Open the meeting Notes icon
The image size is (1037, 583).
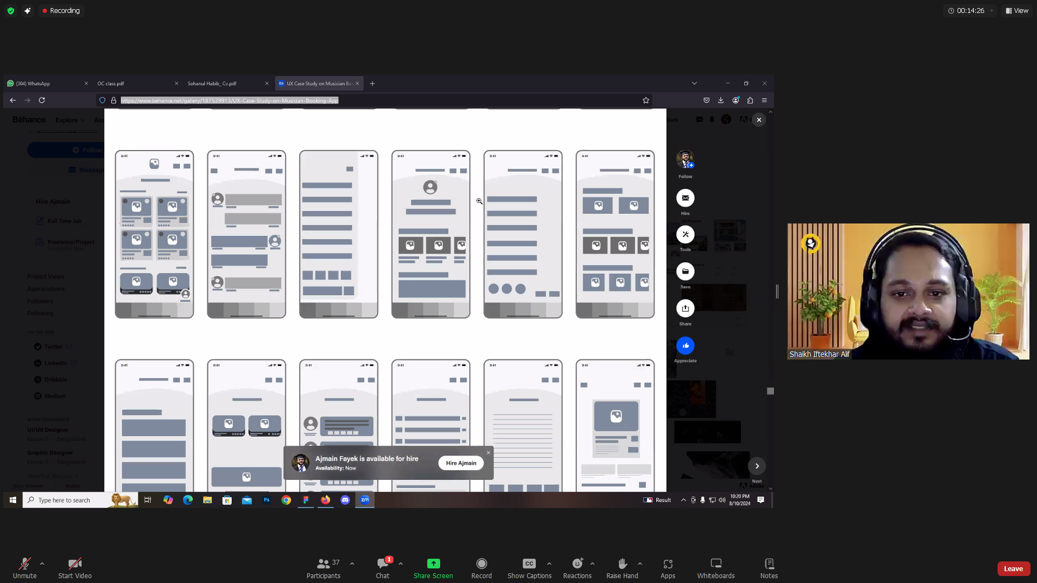click(x=769, y=564)
